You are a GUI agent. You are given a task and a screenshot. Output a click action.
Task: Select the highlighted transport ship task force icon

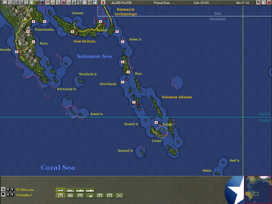click(x=61, y=190)
